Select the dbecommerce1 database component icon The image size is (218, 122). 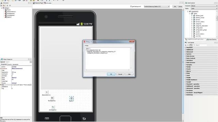tap(47, 92)
